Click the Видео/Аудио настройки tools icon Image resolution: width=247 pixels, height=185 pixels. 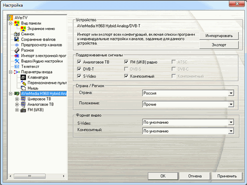tap(17, 61)
